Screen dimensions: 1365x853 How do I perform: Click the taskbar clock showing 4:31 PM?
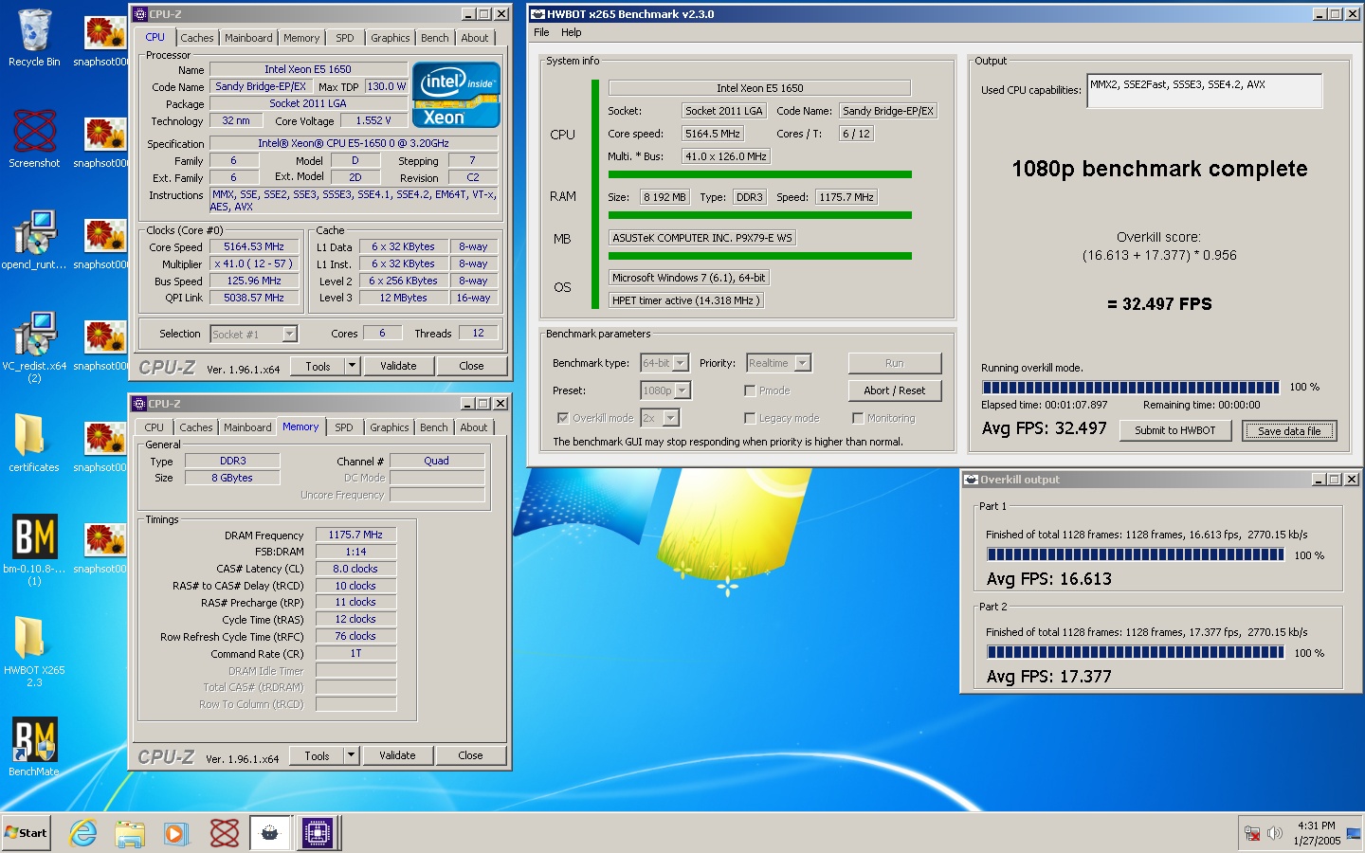point(1317,833)
